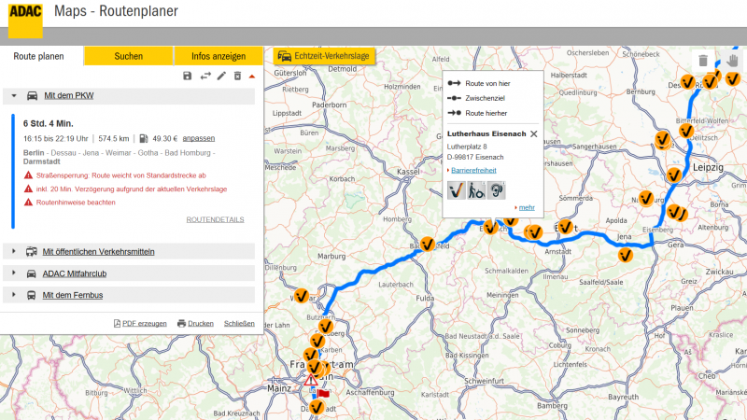Viewport: 747px width, 420px height.
Task: Click the orange marker at Naumburg
Action: tap(646, 198)
